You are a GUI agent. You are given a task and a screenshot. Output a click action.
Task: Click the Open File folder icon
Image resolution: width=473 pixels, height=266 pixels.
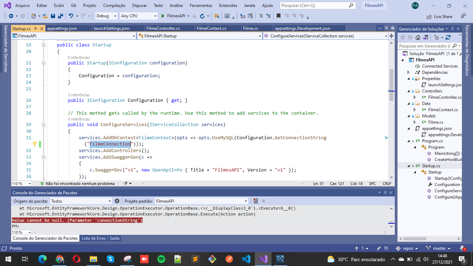click(45, 16)
